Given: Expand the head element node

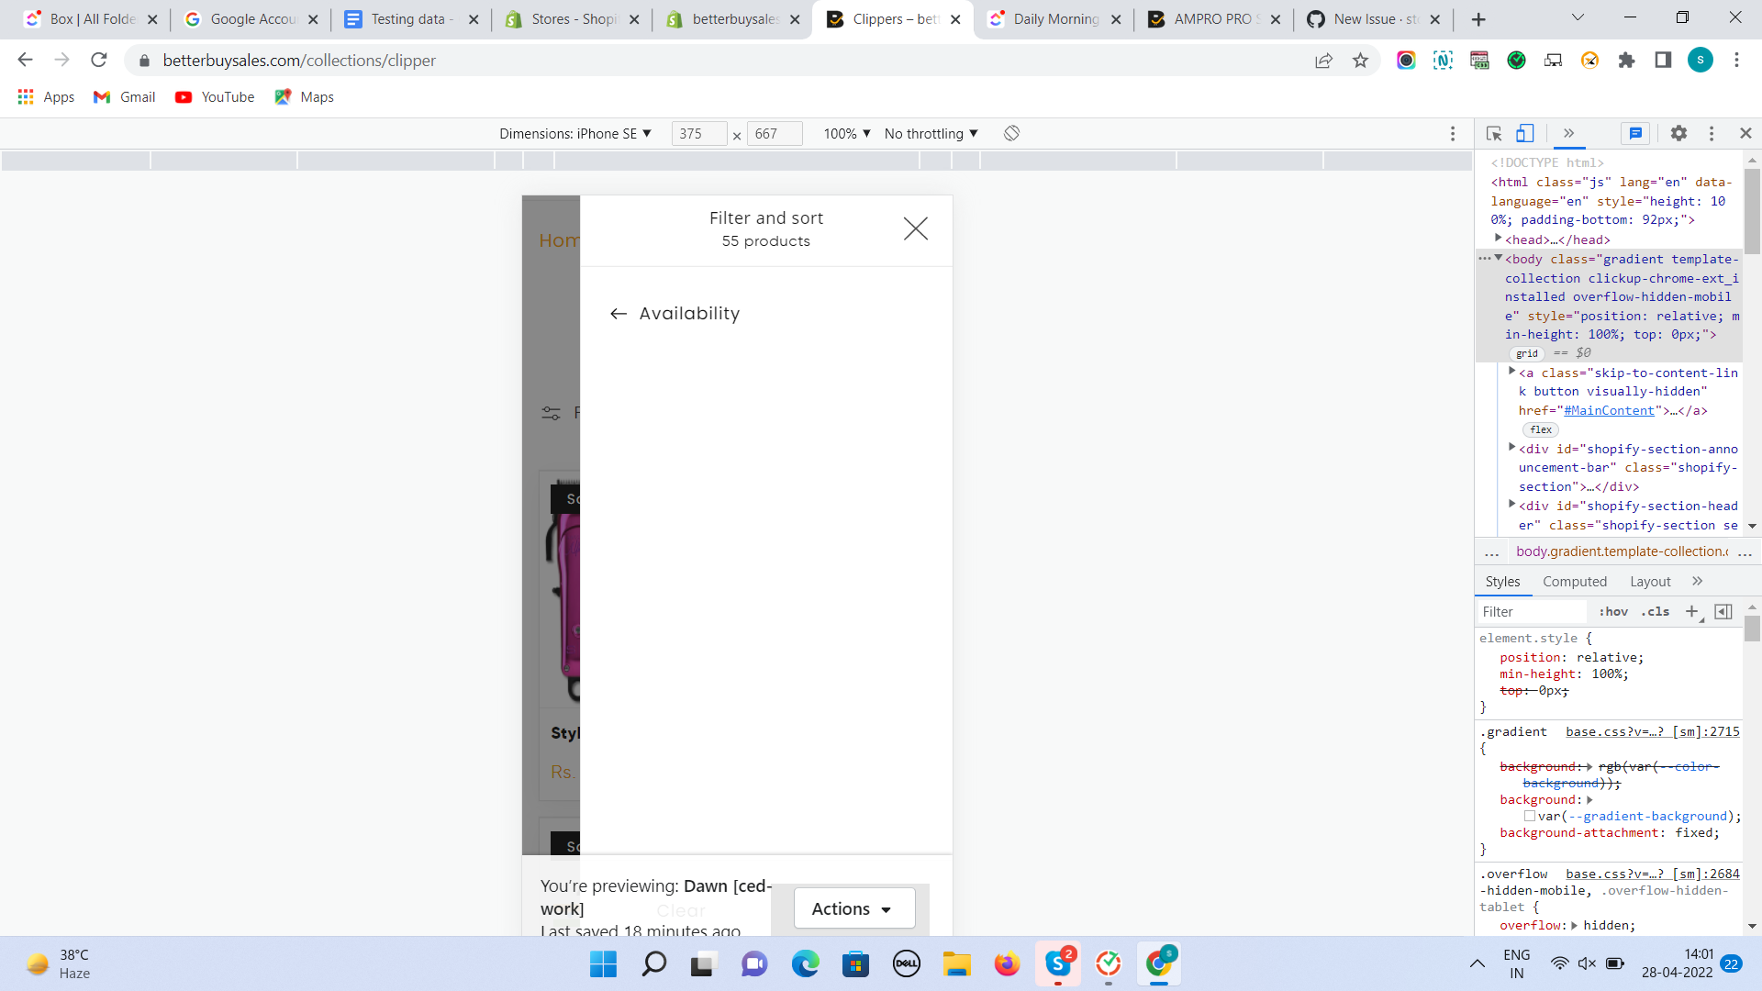Looking at the screenshot, I should 1499,239.
